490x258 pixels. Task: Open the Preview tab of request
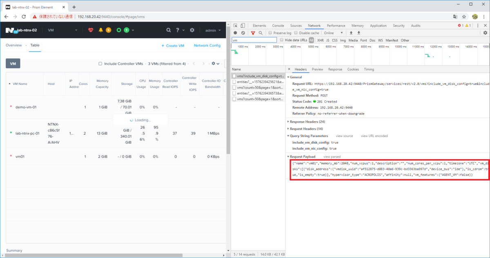pos(317,69)
